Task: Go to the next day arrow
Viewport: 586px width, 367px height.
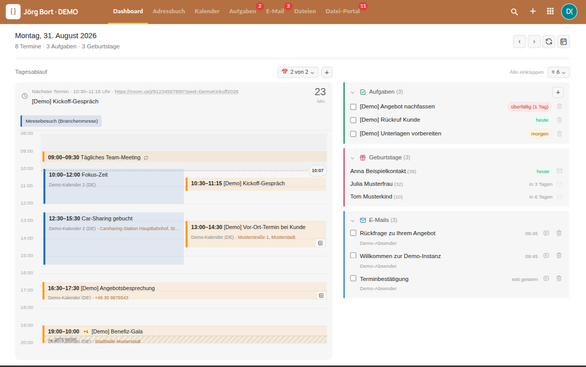Action: click(534, 41)
